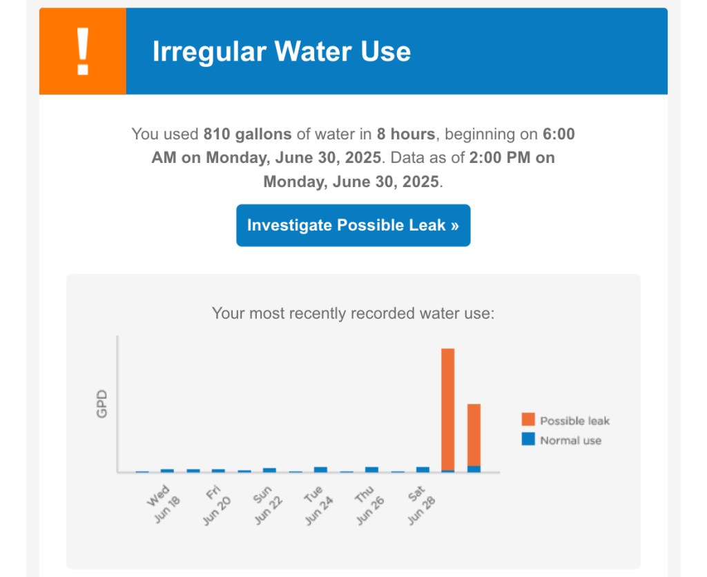707x577 pixels.
Task: Click the tallest orange possible-leak bar
Action: 448,407
